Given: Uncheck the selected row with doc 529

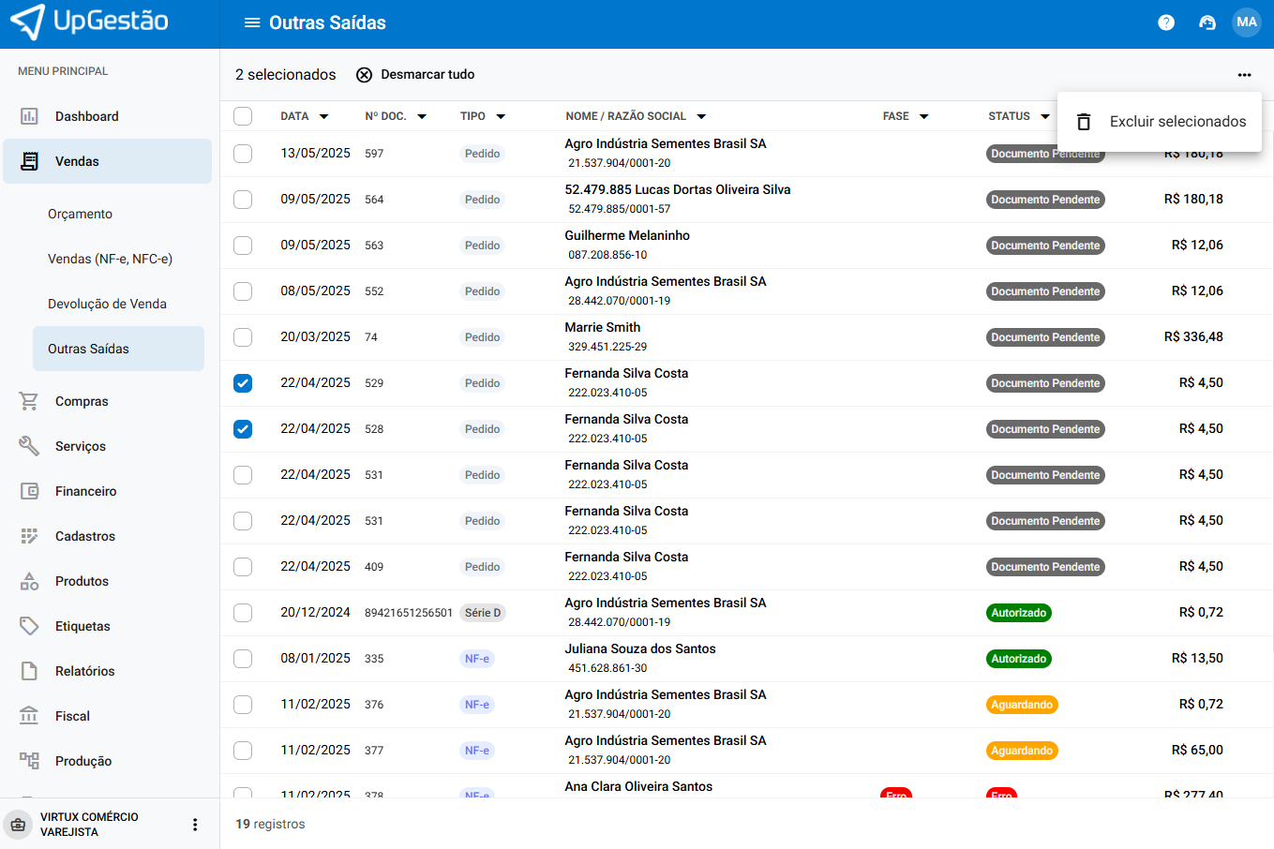Looking at the screenshot, I should click(243, 383).
